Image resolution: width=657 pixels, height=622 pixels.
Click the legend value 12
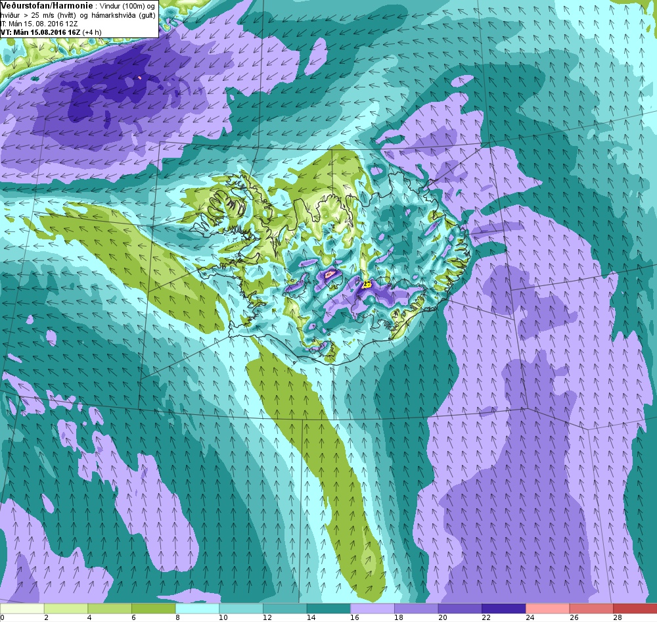pyautogui.click(x=267, y=617)
